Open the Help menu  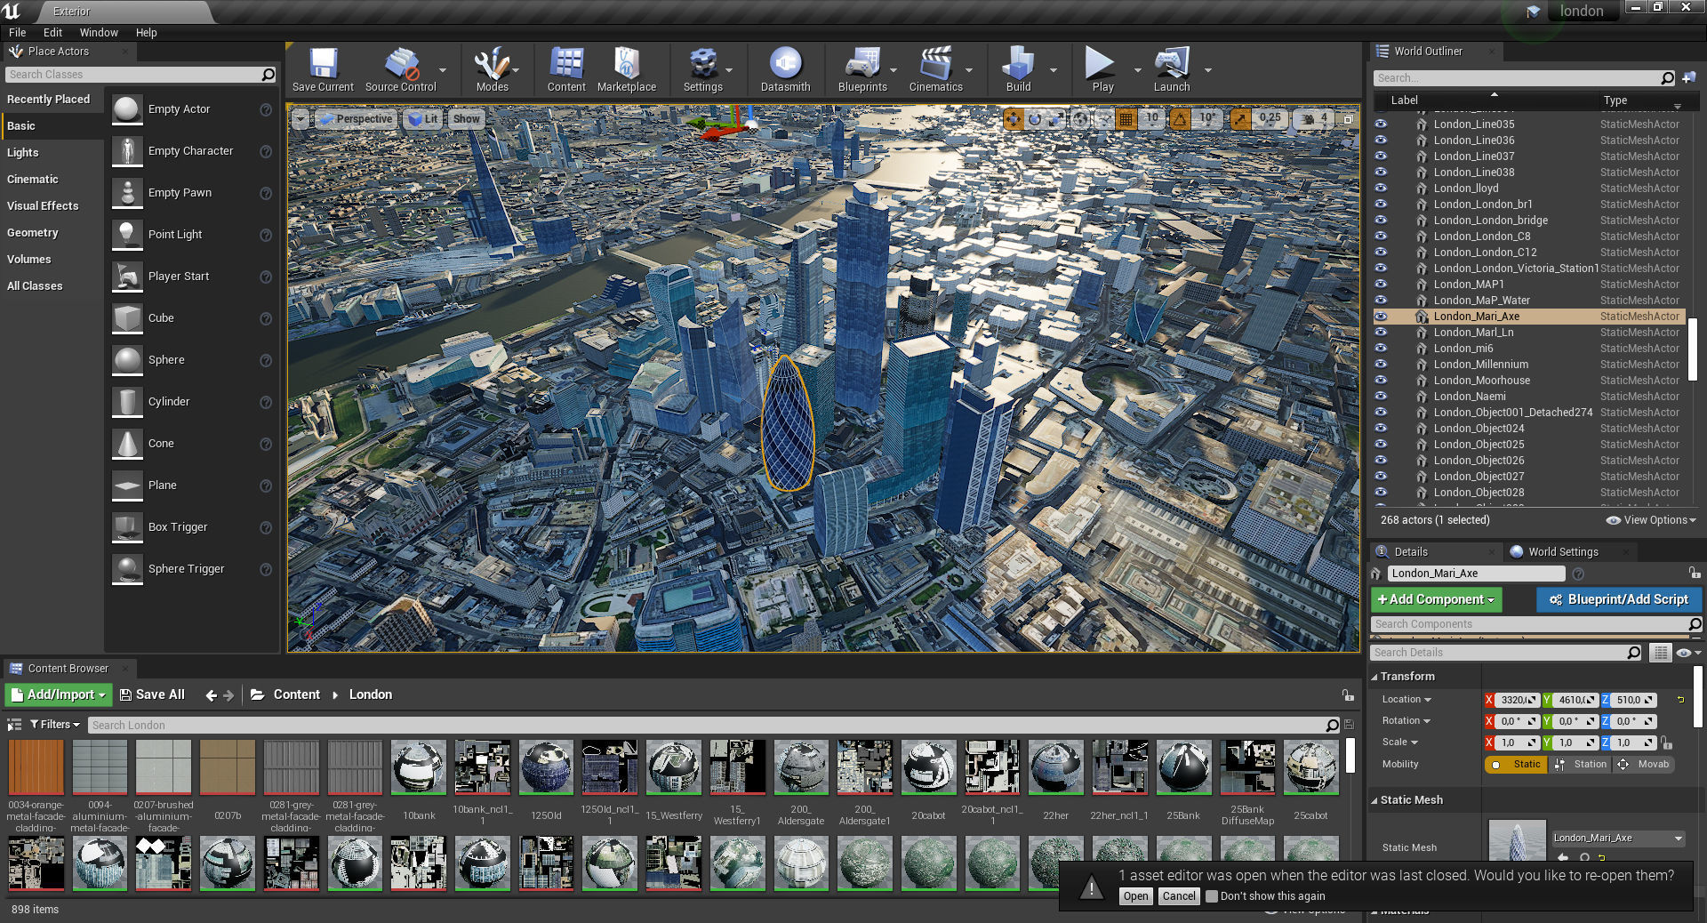(x=146, y=33)
